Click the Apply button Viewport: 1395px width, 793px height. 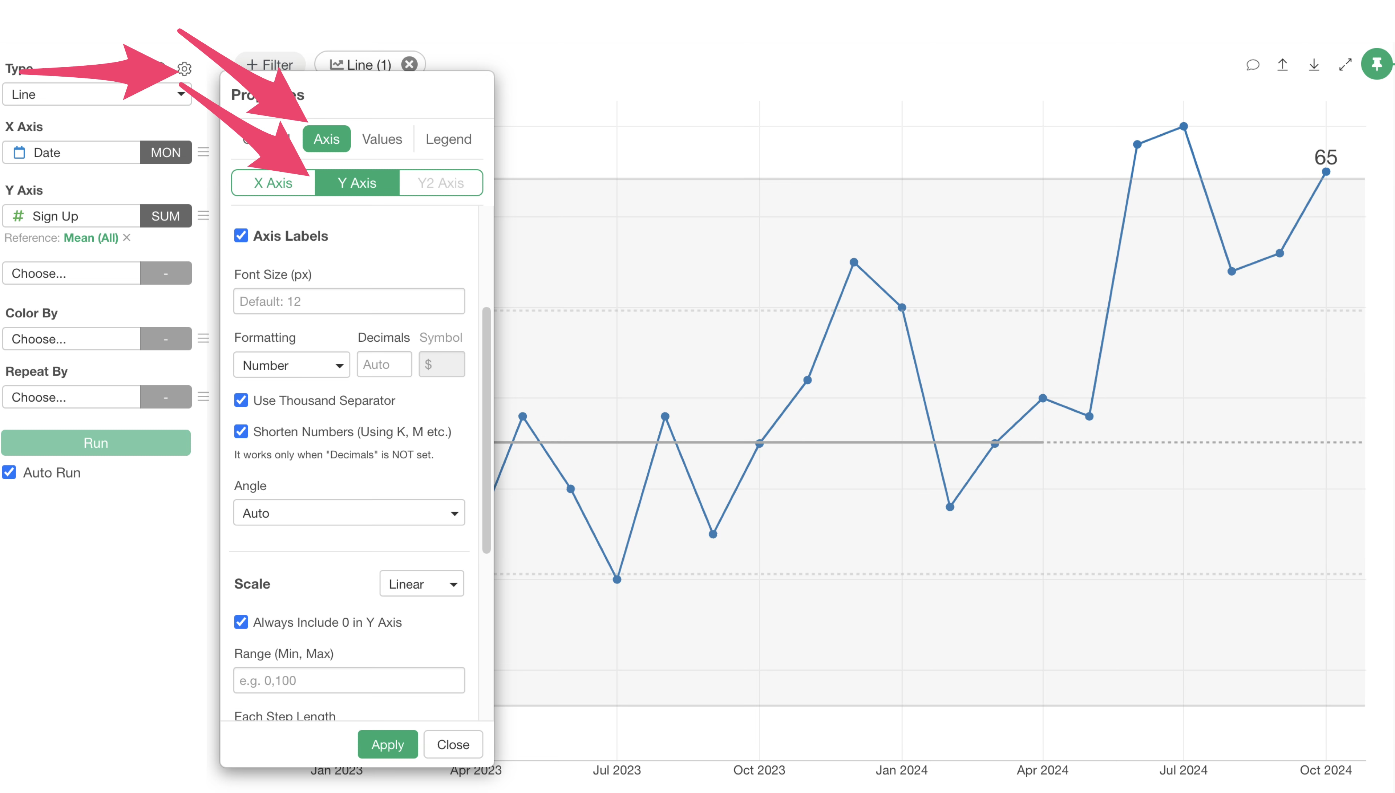(x=387, y=744)
